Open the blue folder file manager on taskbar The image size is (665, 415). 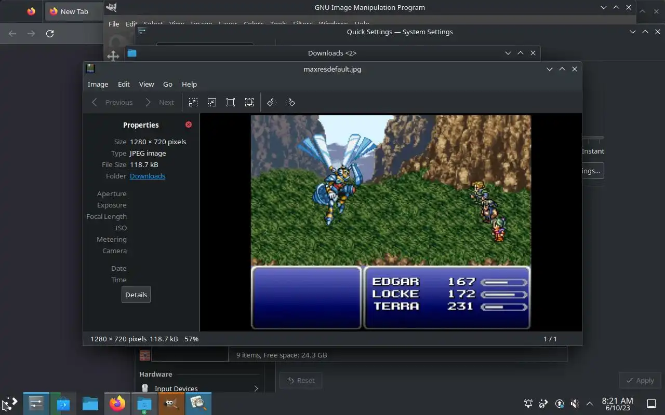point(90,403)
